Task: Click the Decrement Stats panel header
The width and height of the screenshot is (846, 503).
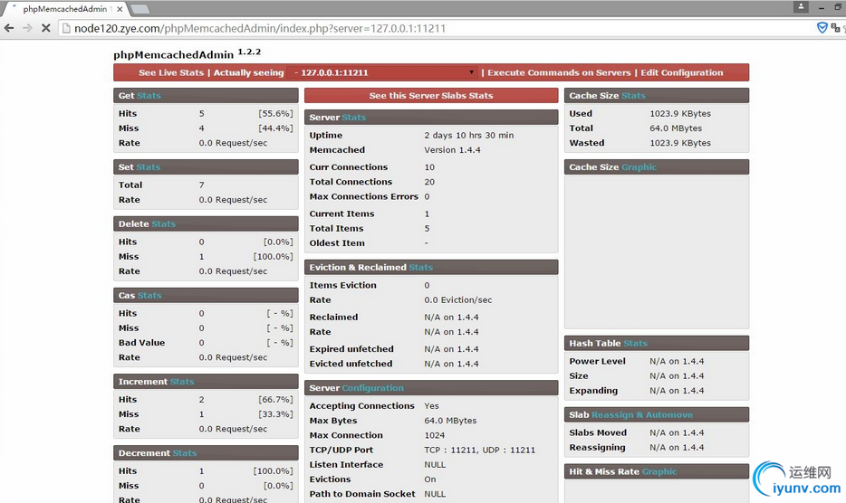Action: click(206, 453)
